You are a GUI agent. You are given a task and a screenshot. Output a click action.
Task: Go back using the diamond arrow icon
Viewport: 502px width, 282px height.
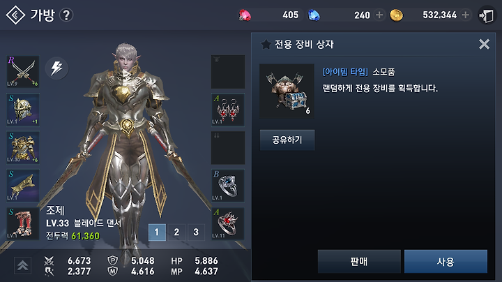click(x=15, y=15)
